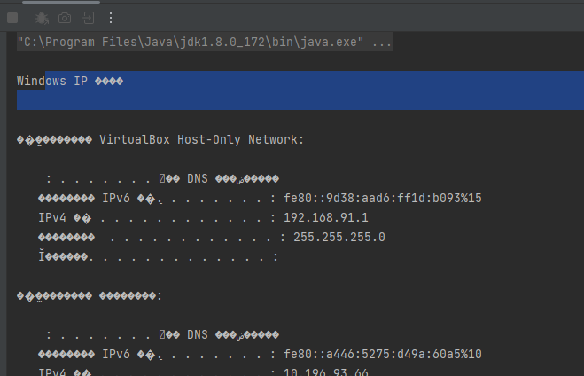Click the "VirtualBox Host-Only Network:" header text
The image size is (584, 376).
(201, 140)
